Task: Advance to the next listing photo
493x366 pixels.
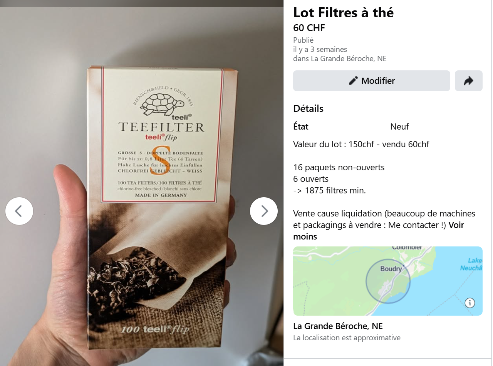Action: point(264,211)
